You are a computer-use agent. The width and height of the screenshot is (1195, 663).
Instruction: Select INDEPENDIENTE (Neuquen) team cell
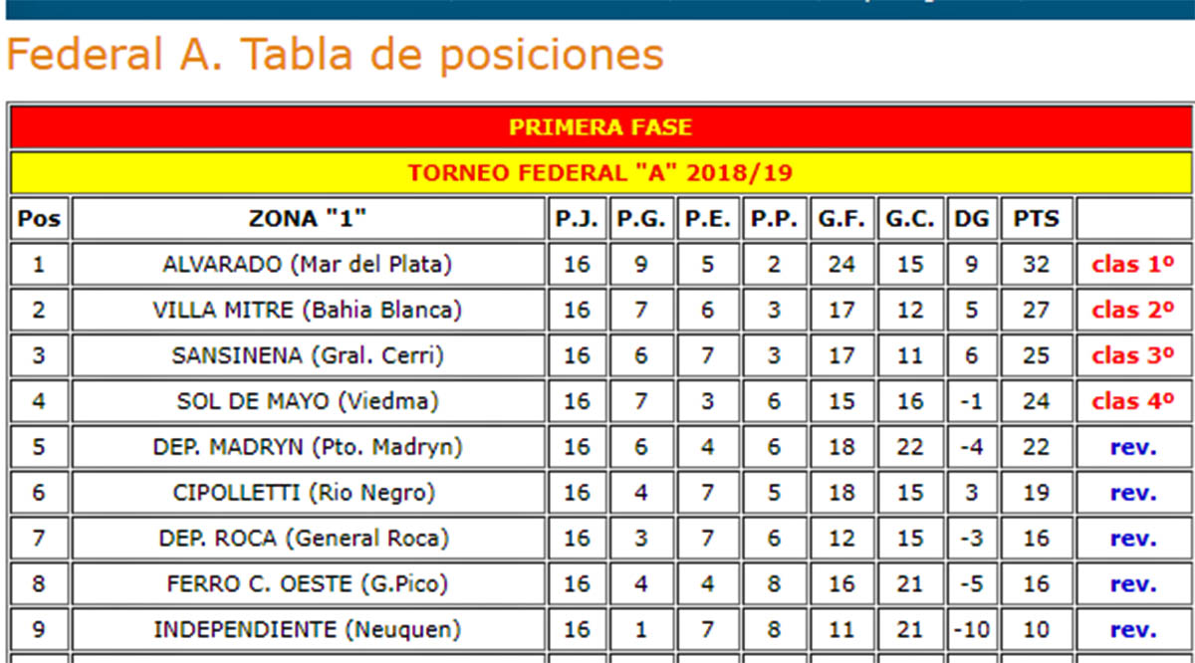coord(309,631)
